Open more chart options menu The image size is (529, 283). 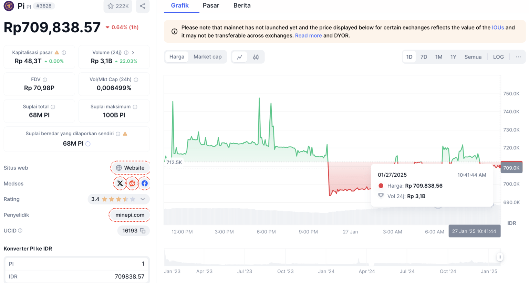point(518,57)
